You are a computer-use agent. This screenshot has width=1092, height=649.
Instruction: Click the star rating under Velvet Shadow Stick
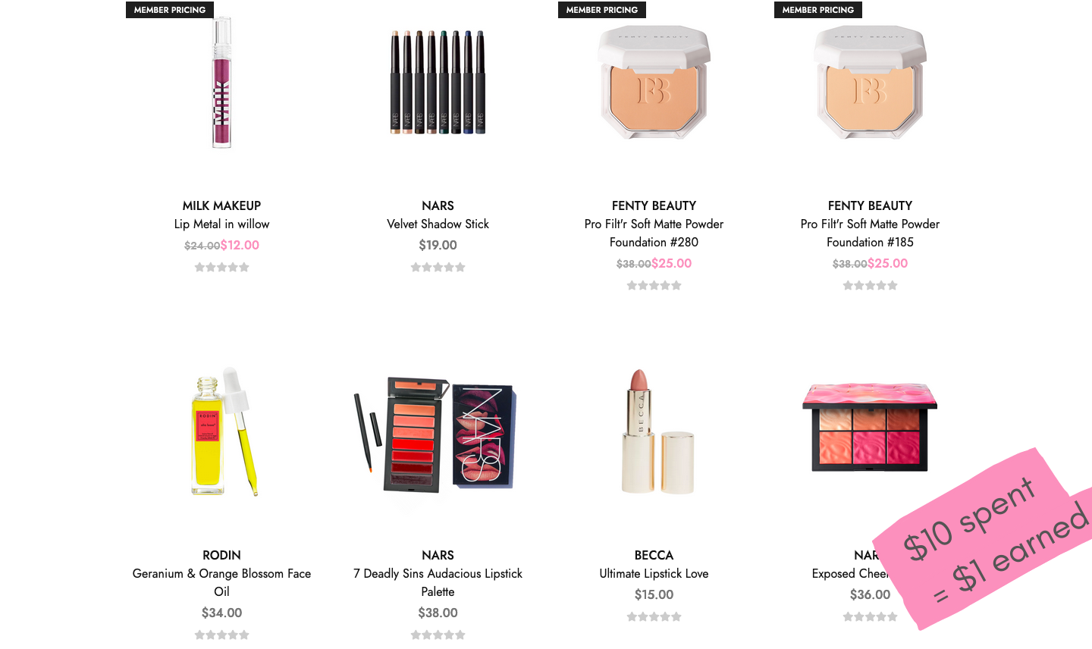pyautogui.click(x=438, y=267)
